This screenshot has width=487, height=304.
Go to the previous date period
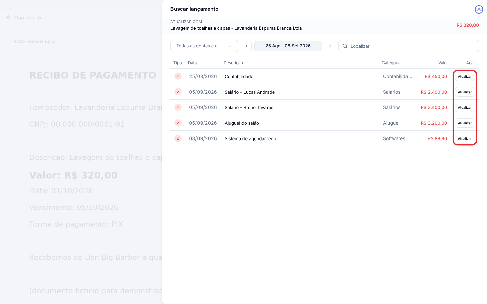246,46
